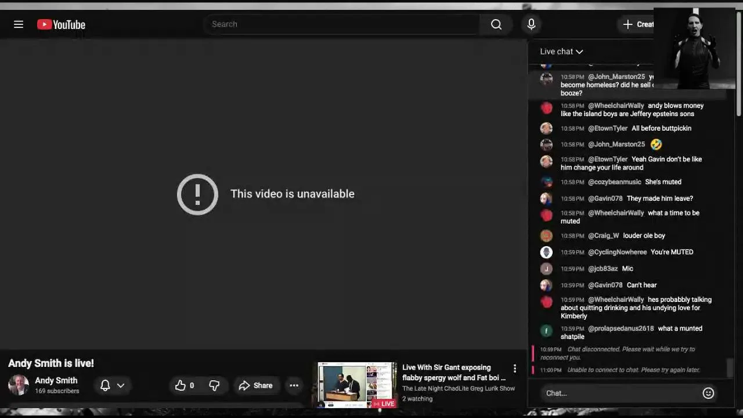
Task: Focus the Search input field
Action: [x=342, y=24]
